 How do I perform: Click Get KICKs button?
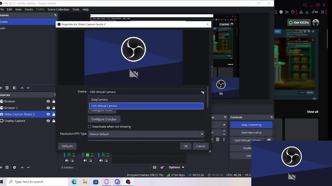click(299, 22)
